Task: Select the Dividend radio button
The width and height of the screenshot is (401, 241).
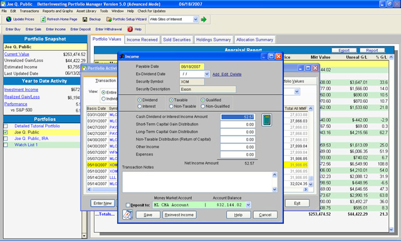Action: pos(139,100)
